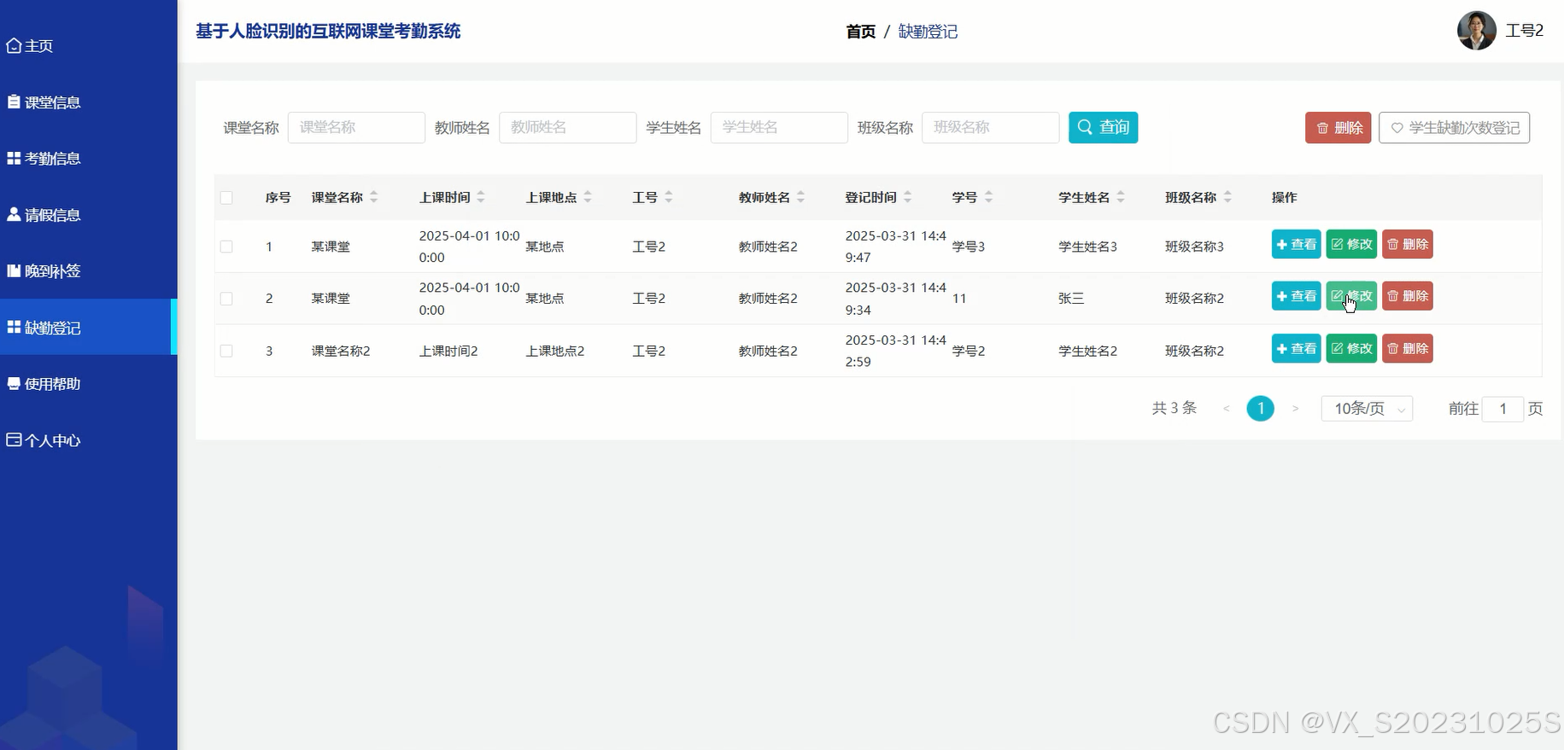Open 使用帮助 in the sidebar
The width and height of the screenshot is (1564, 750).
click(x=44, y=384)
